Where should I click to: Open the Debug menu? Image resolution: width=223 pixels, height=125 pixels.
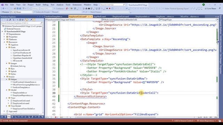(x=46, y=5)
